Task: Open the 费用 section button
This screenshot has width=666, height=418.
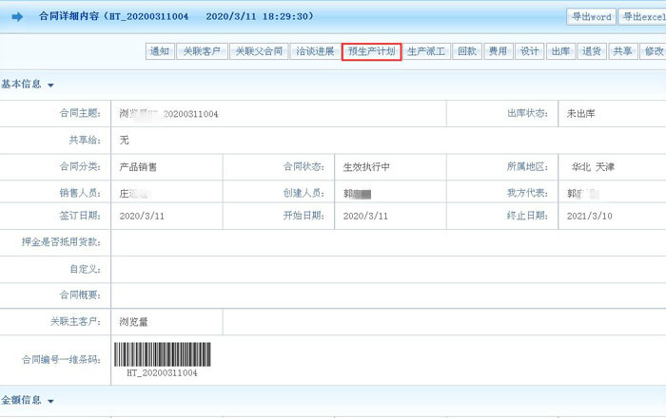Action: [x=498, y=51]
